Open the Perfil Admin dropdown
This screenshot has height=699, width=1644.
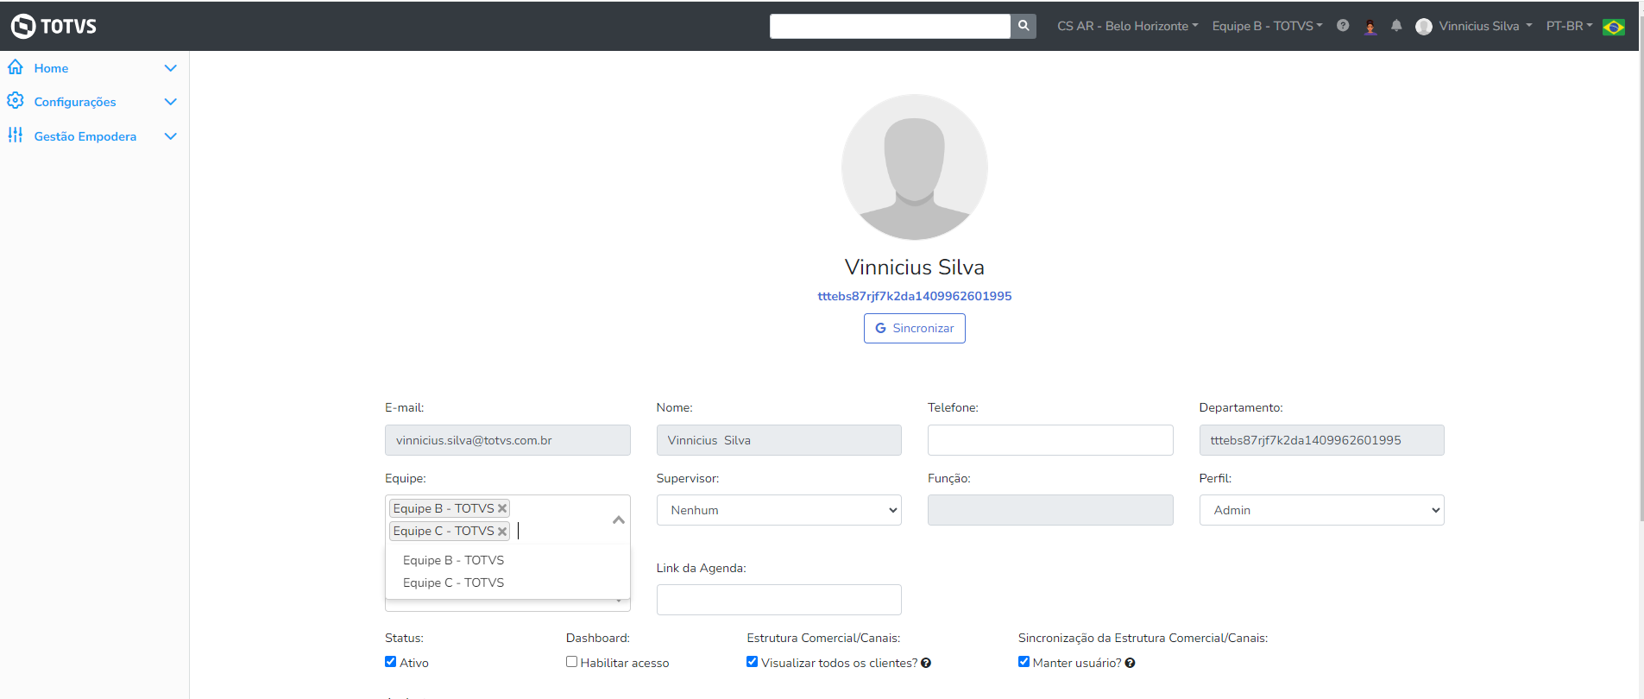pyautogui.click(x=1321, y=510)
